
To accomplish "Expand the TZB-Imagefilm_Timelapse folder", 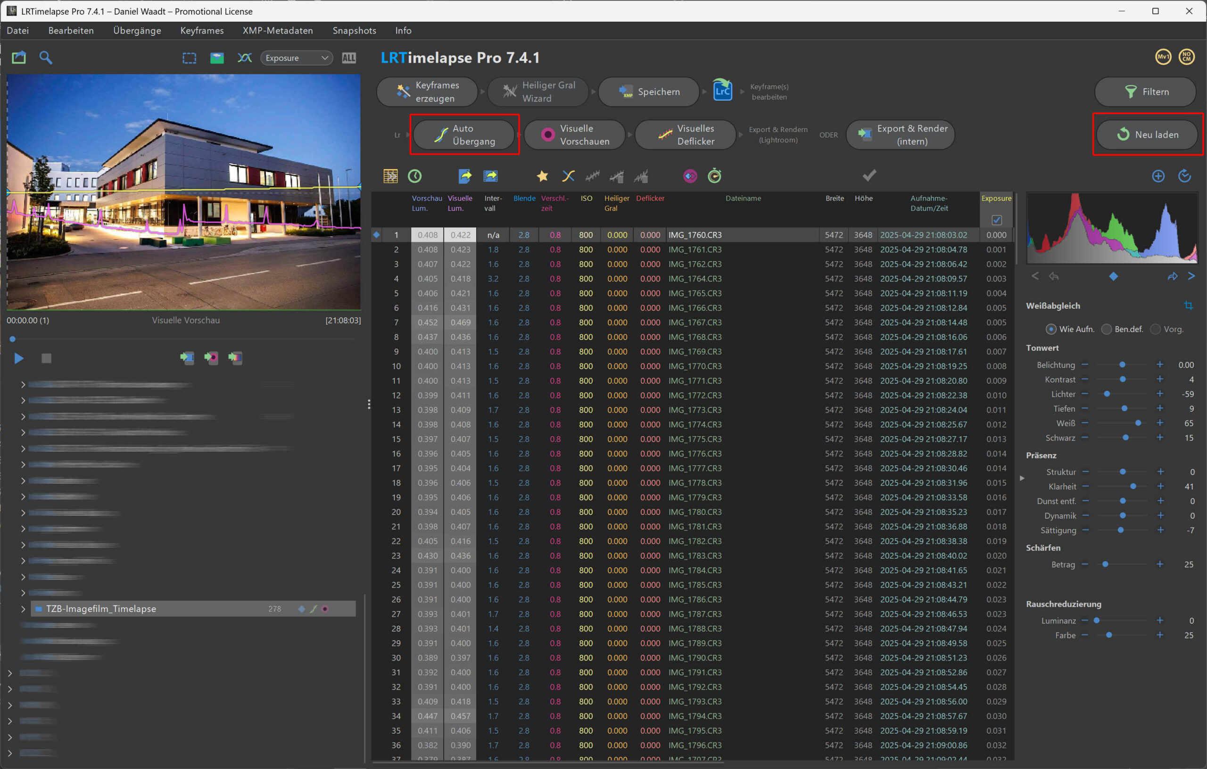I will (23, 609).
